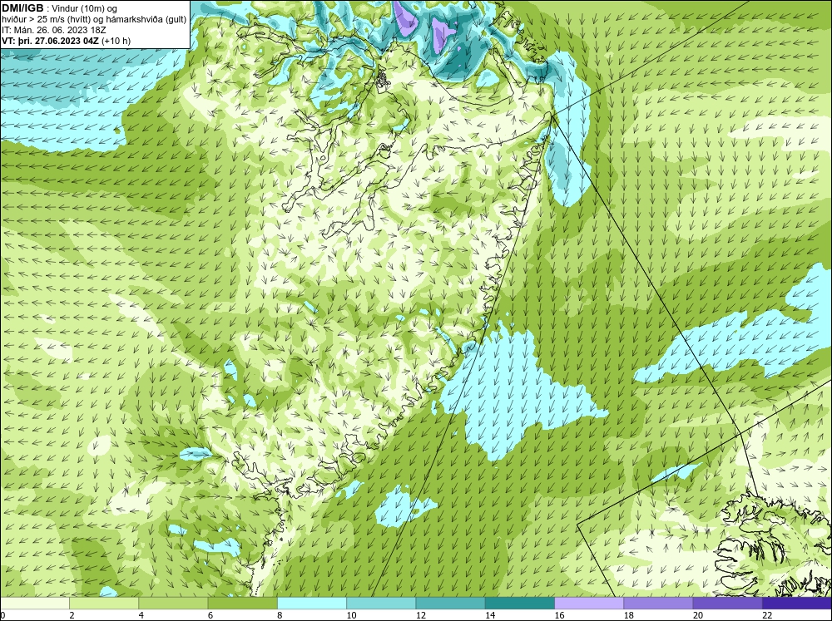The height and width of the screenshot is (621, 832).
Task: Select the dark teal 14–16 legend swatch
Action: [519, 604]
